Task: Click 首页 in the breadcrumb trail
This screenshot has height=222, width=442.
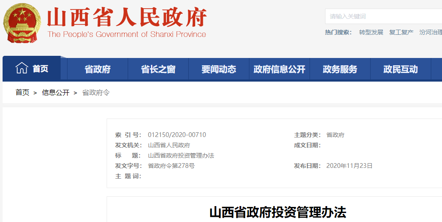Action: pyautogui.click(x=22, y=92)
